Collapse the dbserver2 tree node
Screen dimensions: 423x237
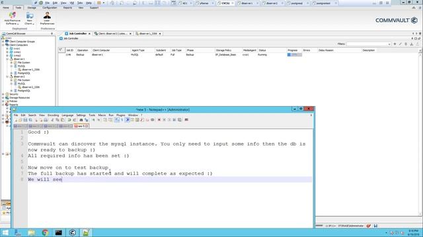pyautogui.click(x=7, y=76)
